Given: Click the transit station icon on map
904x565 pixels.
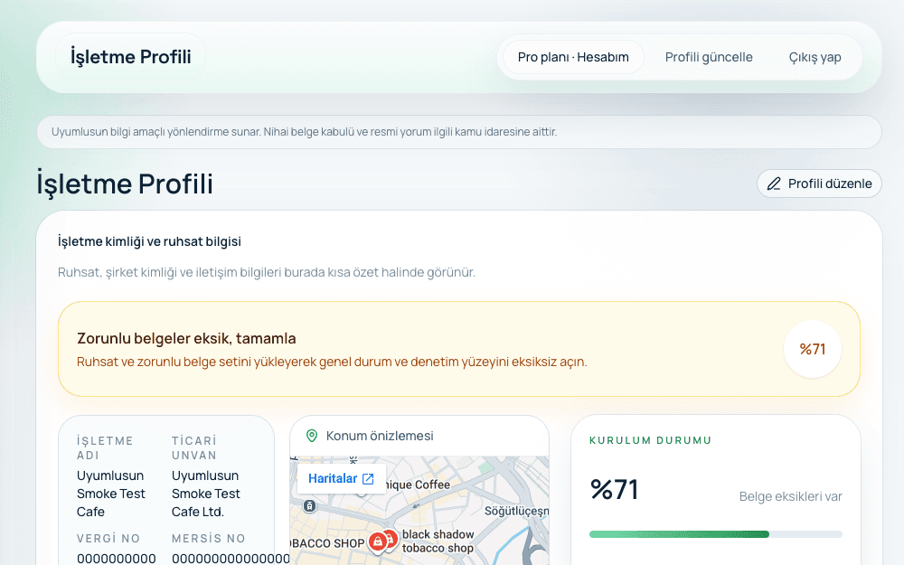Looking at the screenshot, I should click(309, 506).
